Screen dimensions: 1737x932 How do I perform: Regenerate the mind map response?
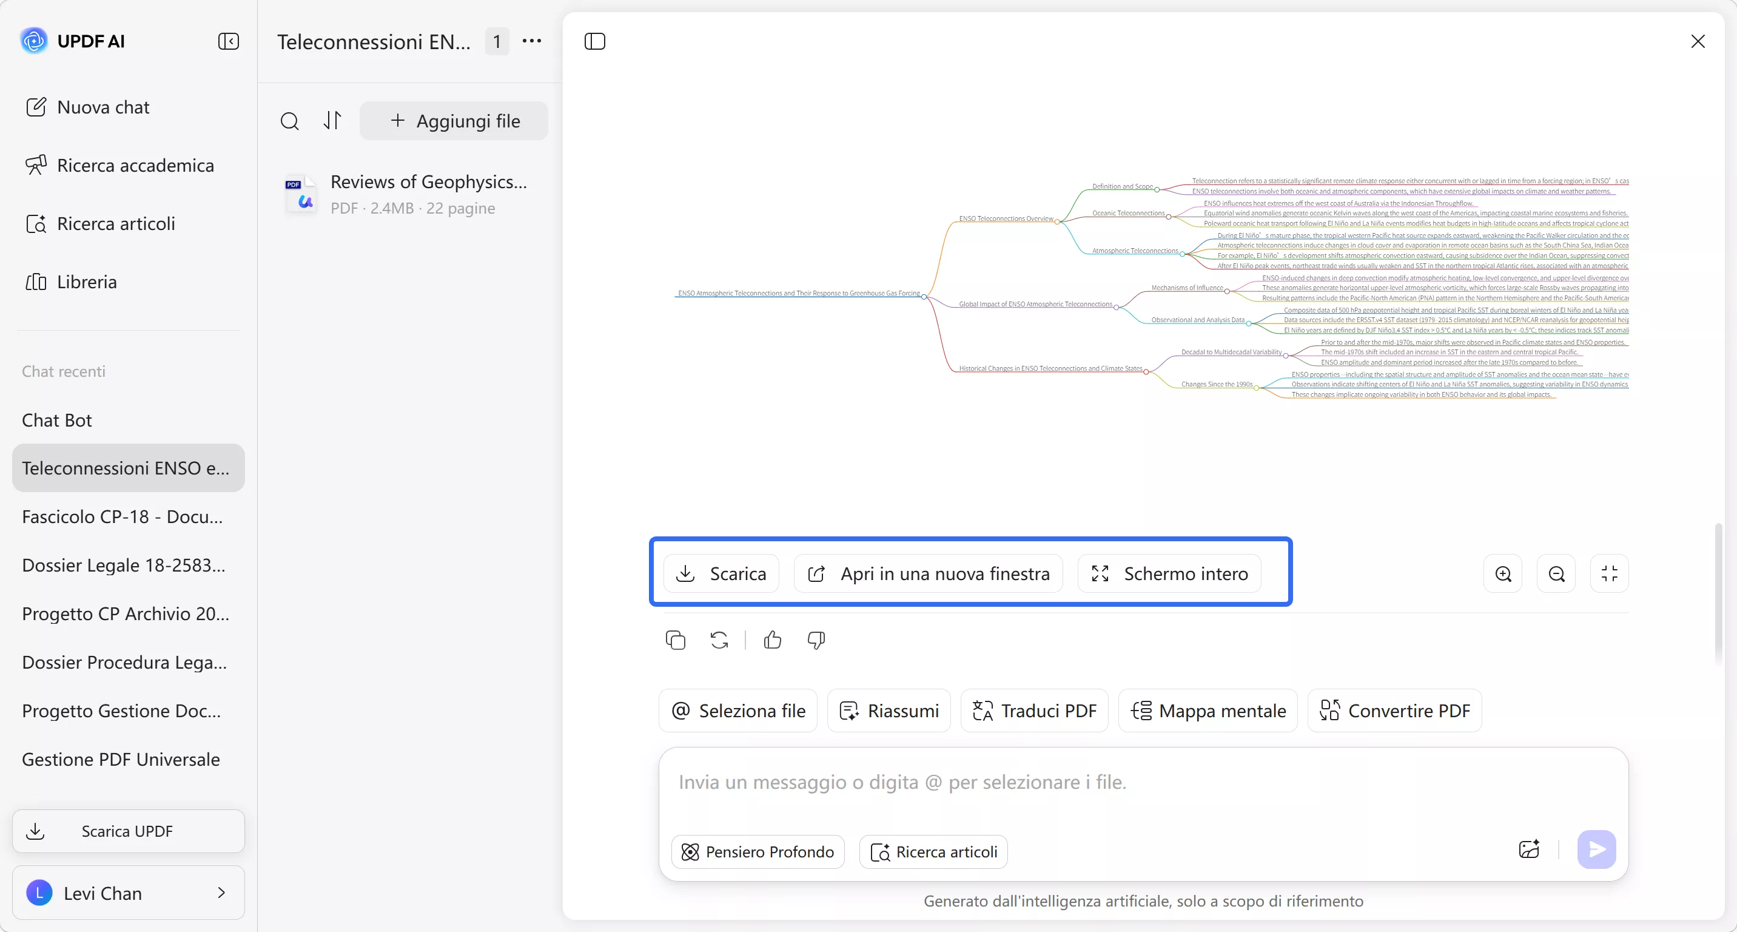point(719,640)
